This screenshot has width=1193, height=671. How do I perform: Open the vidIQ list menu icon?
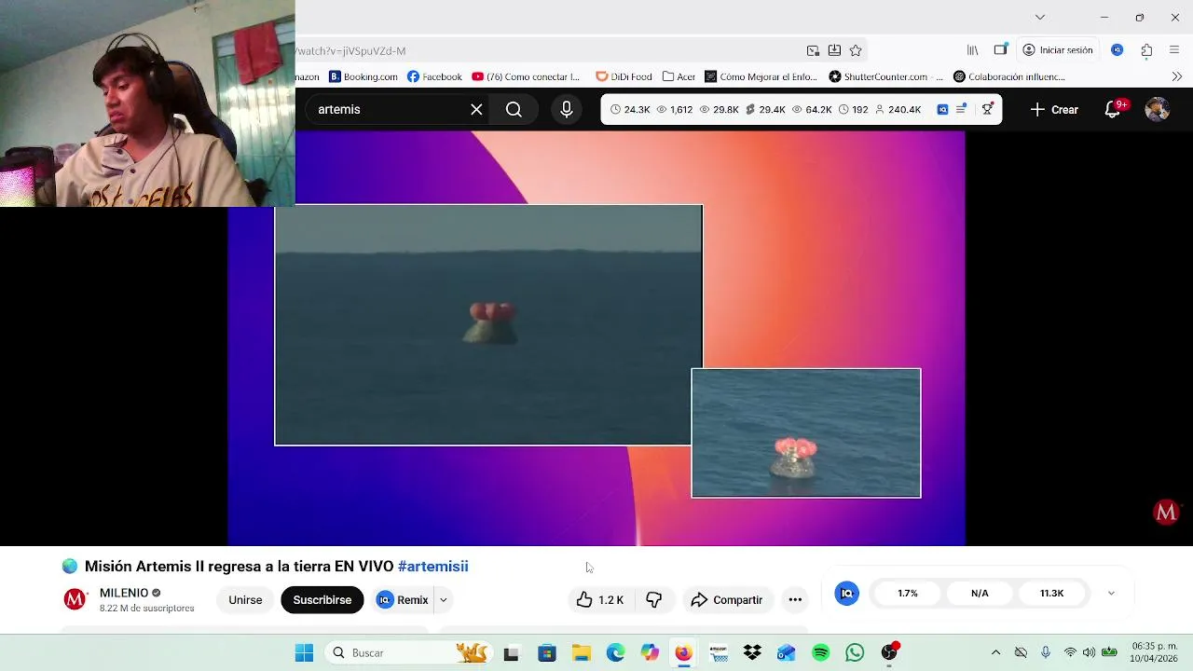[x=962, y=110]
